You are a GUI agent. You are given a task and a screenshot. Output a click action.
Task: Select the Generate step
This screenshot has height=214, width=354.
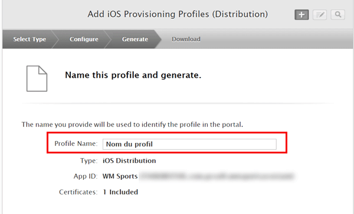click(x=135, y=39)
